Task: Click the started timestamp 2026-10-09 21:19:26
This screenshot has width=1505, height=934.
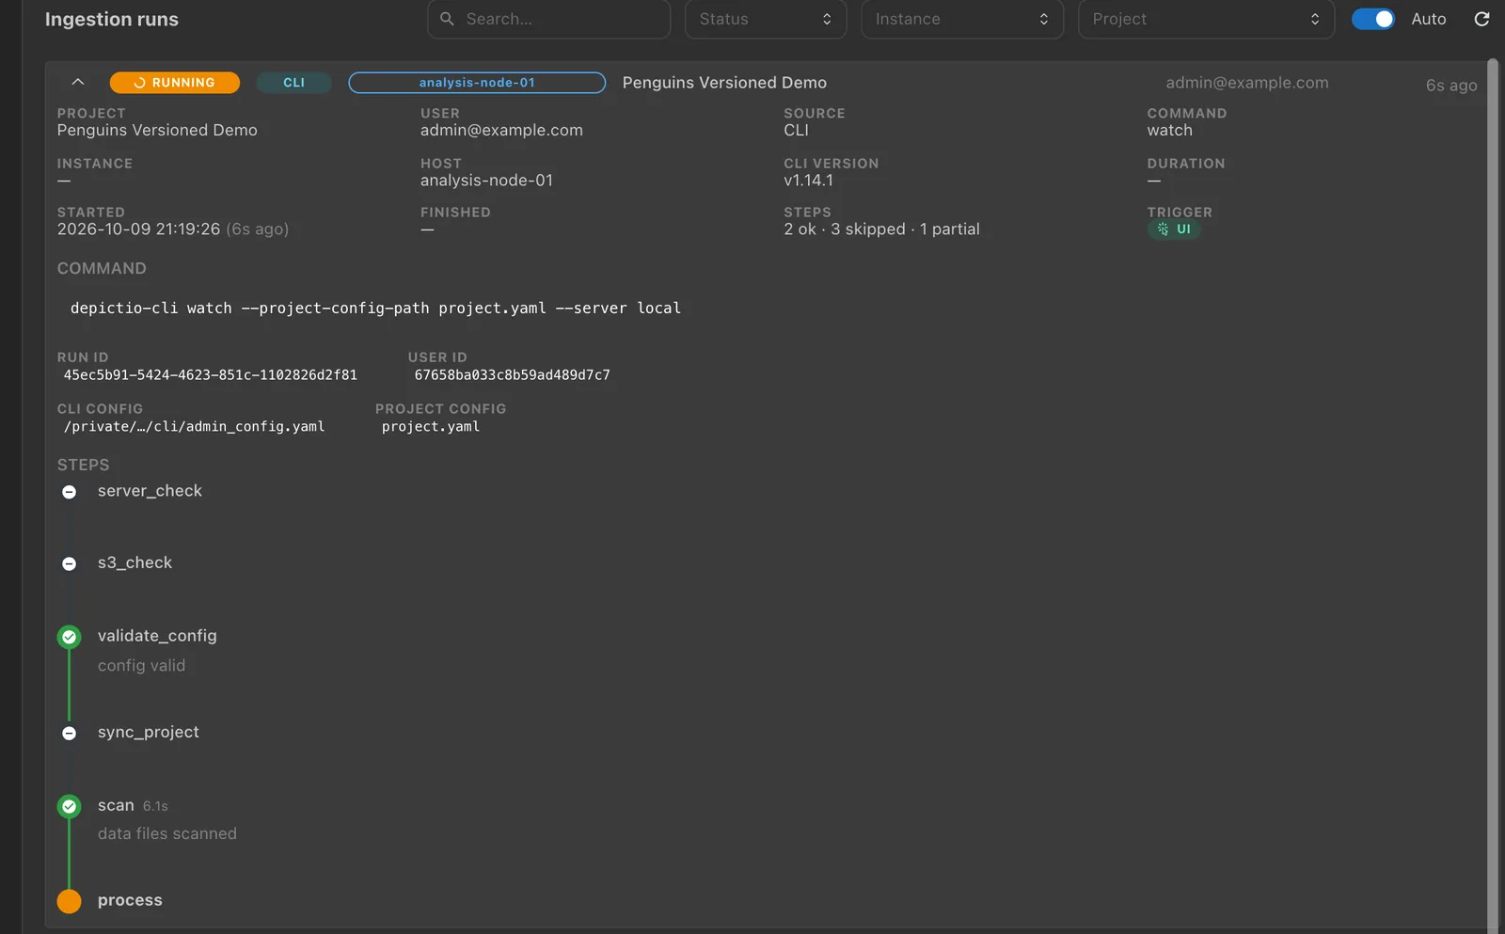Action: pyautogui.click(x=138, y=229)
